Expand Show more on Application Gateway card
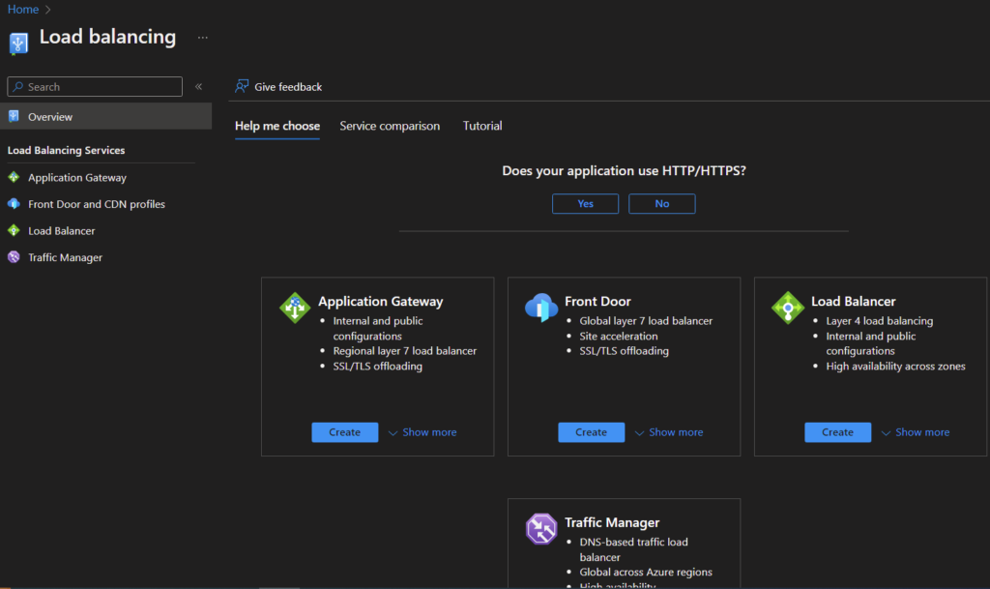Screen dimensions: 990x589 (422, 432)
